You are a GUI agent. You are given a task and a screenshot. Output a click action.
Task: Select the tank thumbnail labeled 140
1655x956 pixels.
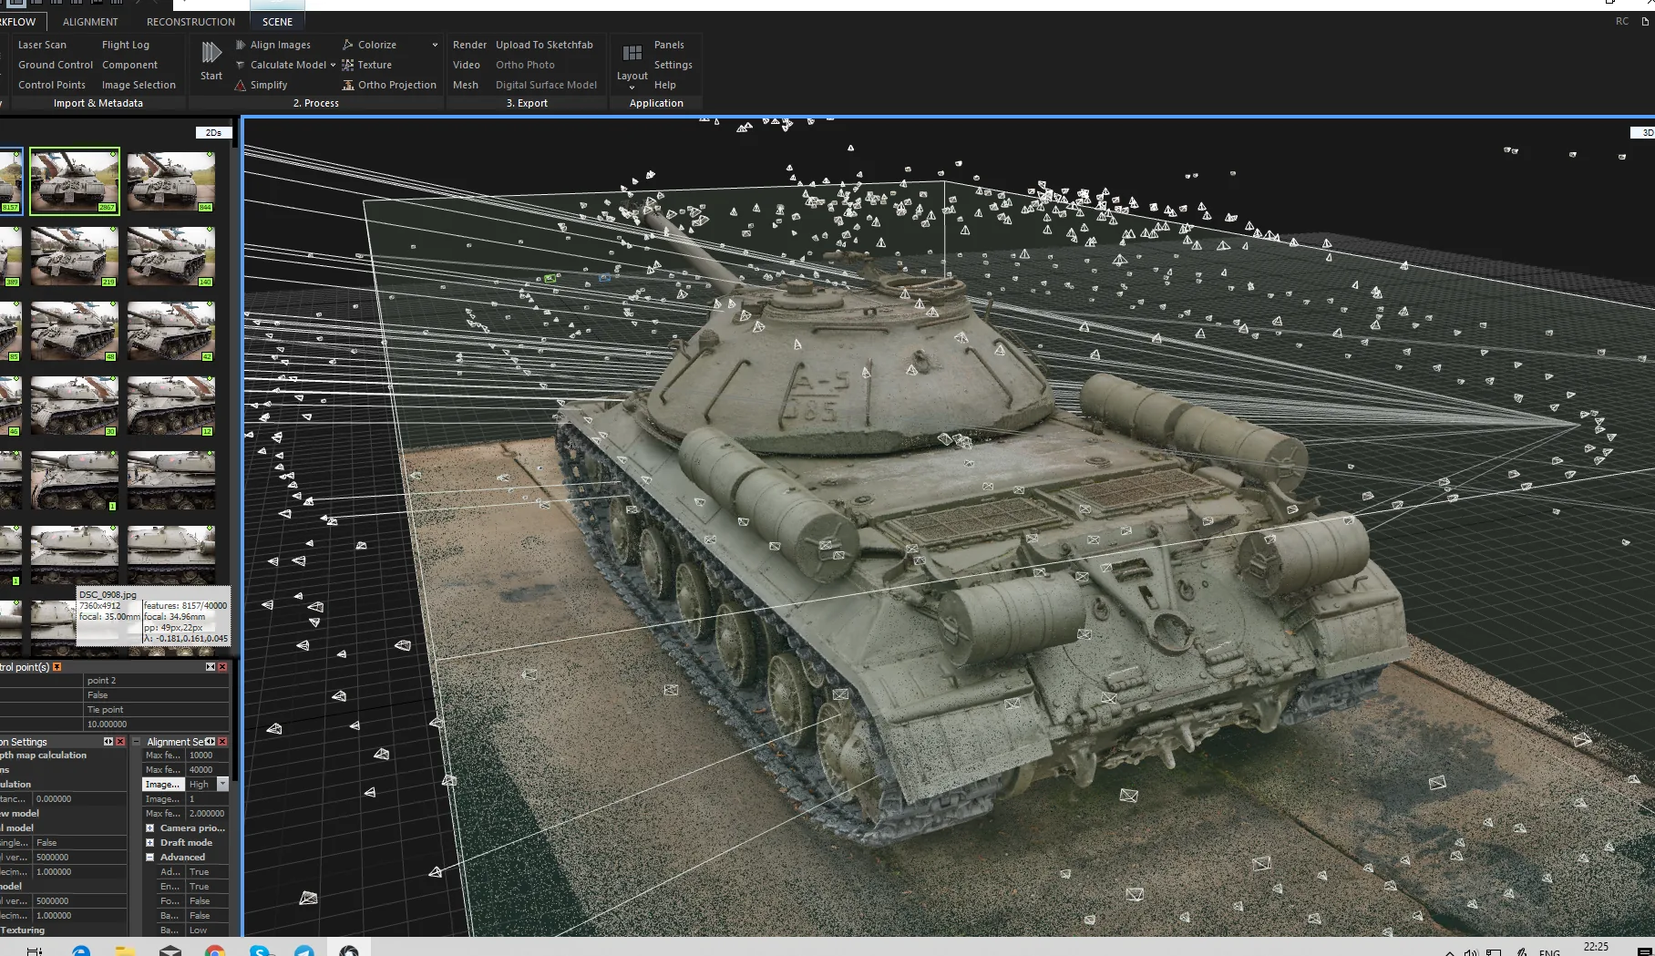click(171, 256)
